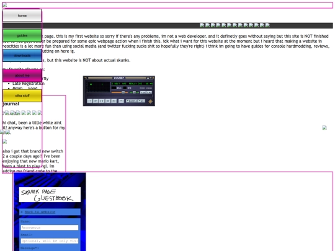Click the Winamp lightning bolt logo
335x251 pixels.
(x=150, y=102)
